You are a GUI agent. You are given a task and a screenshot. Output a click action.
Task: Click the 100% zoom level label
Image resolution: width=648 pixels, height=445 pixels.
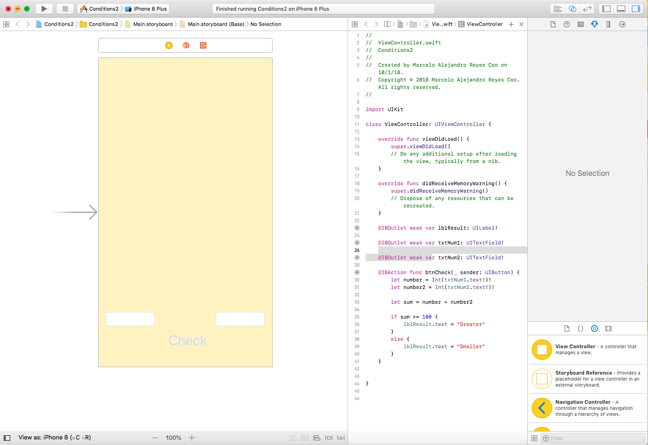[174, 438]
